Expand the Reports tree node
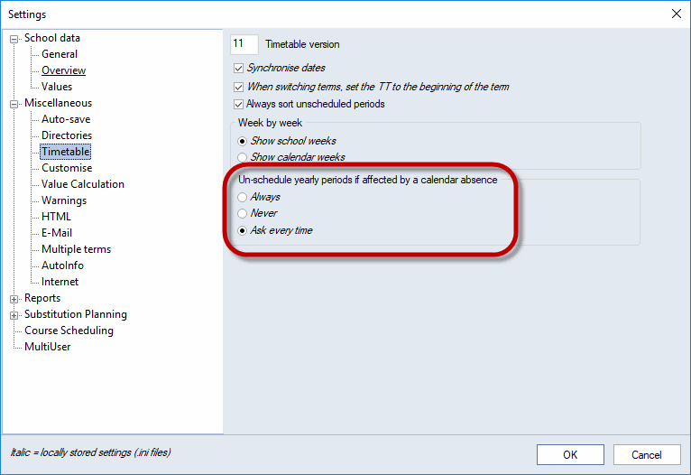Viewport: 691px width, 475px height. coord(14,299)
